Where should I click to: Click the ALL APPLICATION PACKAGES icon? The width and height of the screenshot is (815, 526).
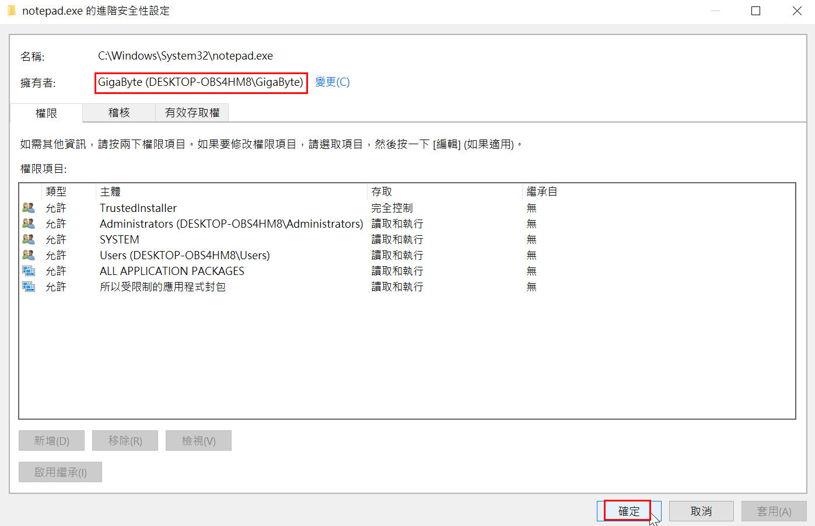[28, 271]
